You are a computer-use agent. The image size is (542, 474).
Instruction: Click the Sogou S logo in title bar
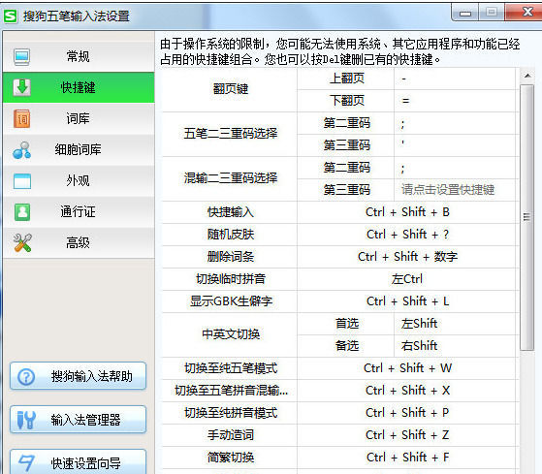[x=10, y=16]
